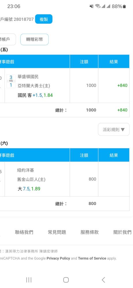Open the 常見問題 footer link
133x288 pixels.
pyautogui.click(x=57, y=232)
